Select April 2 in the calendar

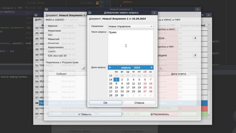pos(122,80)
